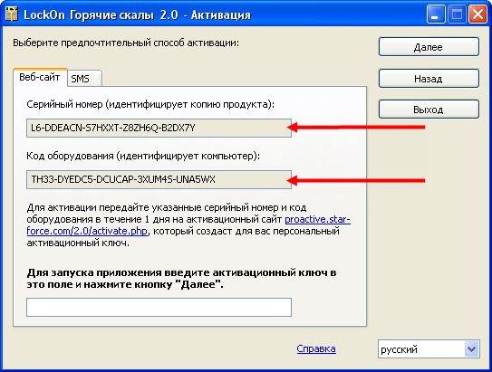492x372 pixels.
Task: Click the hardware code field TH33-DYEDC5
Action: click(159, 179)
